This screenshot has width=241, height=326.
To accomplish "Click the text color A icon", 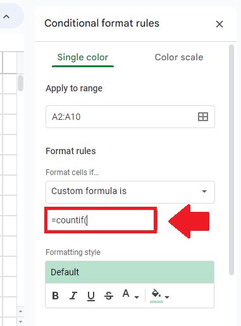I will tap(126, 294).
